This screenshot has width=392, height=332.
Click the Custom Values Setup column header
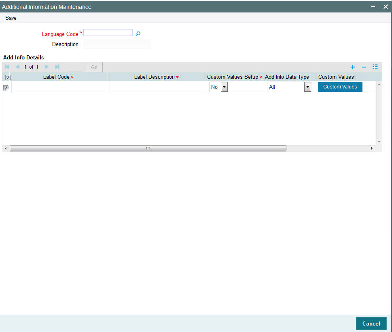[235, 77]
